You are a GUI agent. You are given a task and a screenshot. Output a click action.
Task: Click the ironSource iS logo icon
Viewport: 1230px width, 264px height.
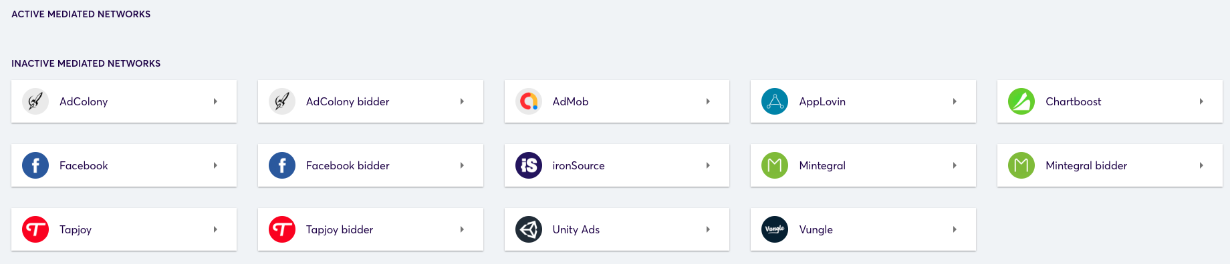click(x=529, y=165)
